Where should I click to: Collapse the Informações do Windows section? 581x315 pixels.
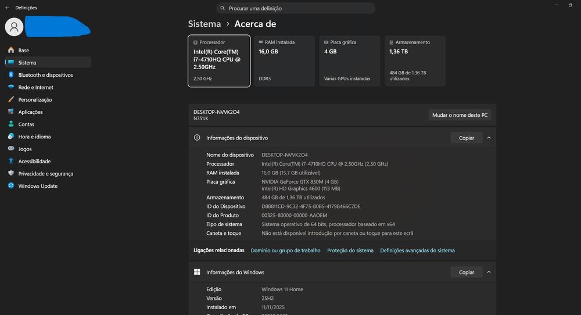pyautogui.click(x=489, y=272)
